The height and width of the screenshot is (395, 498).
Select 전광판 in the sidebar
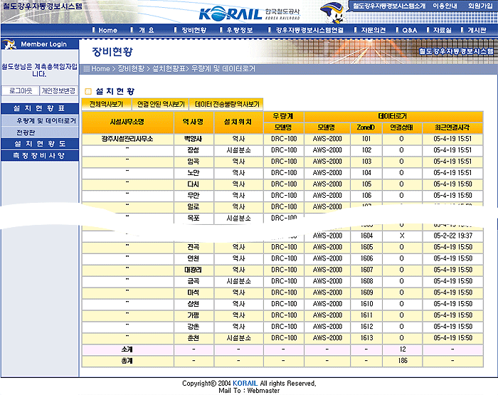coord(26,132)
